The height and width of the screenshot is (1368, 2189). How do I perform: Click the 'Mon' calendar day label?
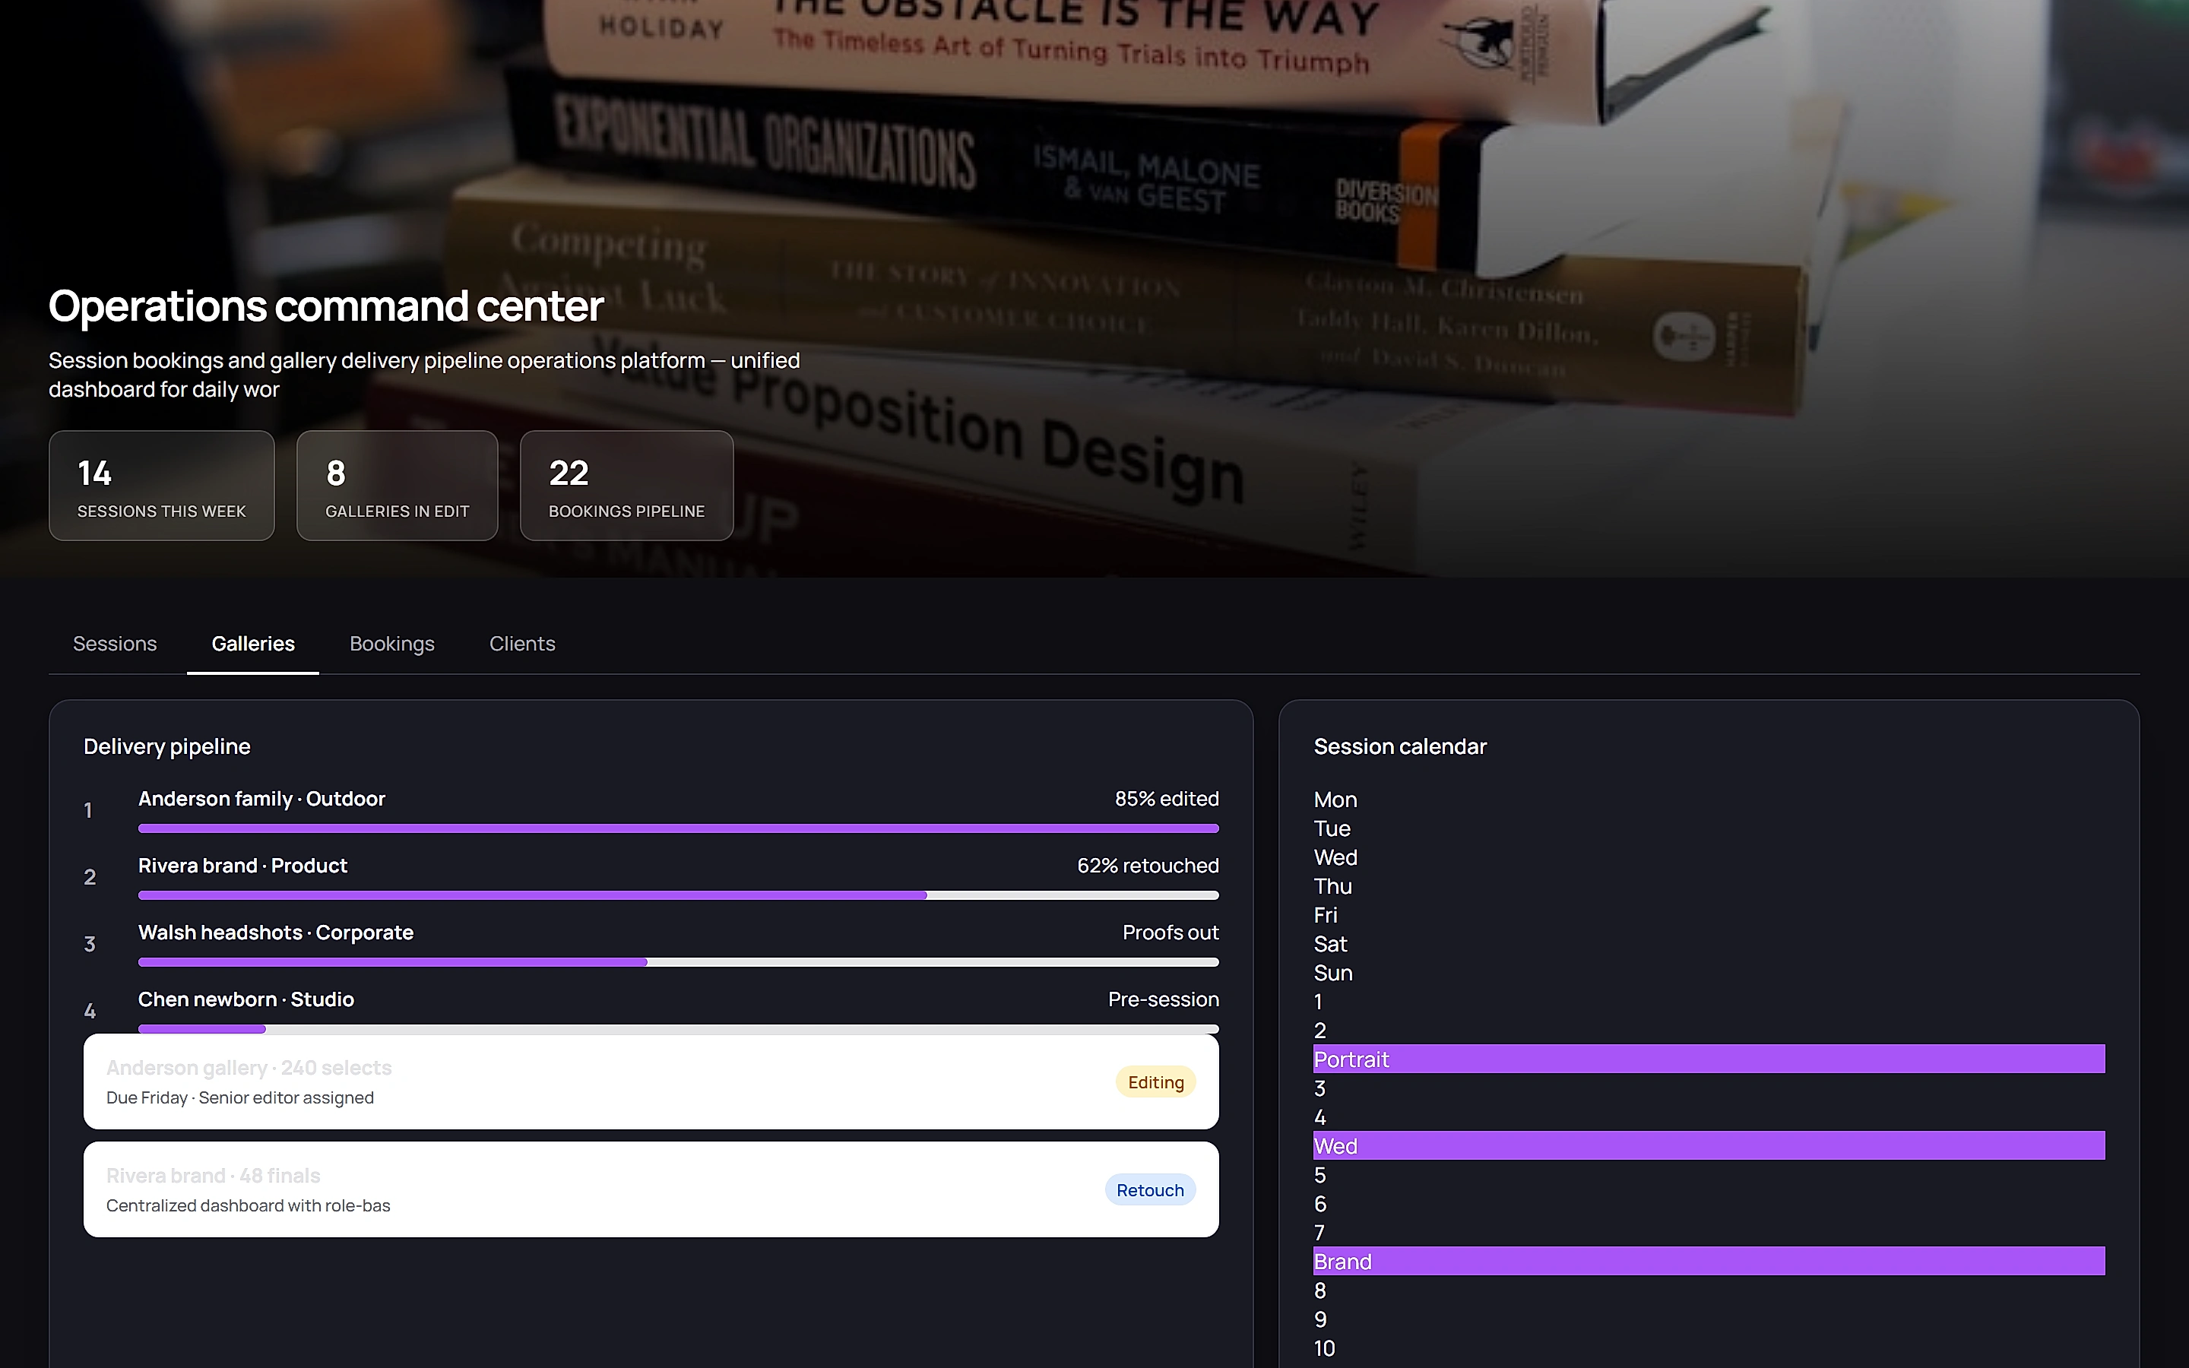point(1335,800)
